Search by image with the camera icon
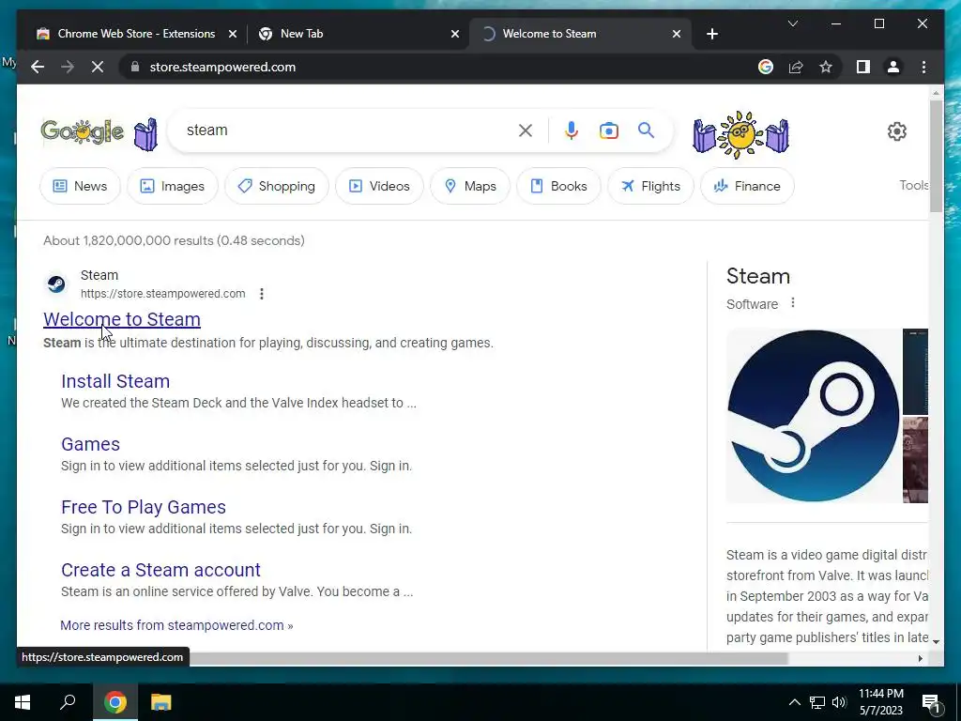The image size is (961, 721). tap(608, 130)
